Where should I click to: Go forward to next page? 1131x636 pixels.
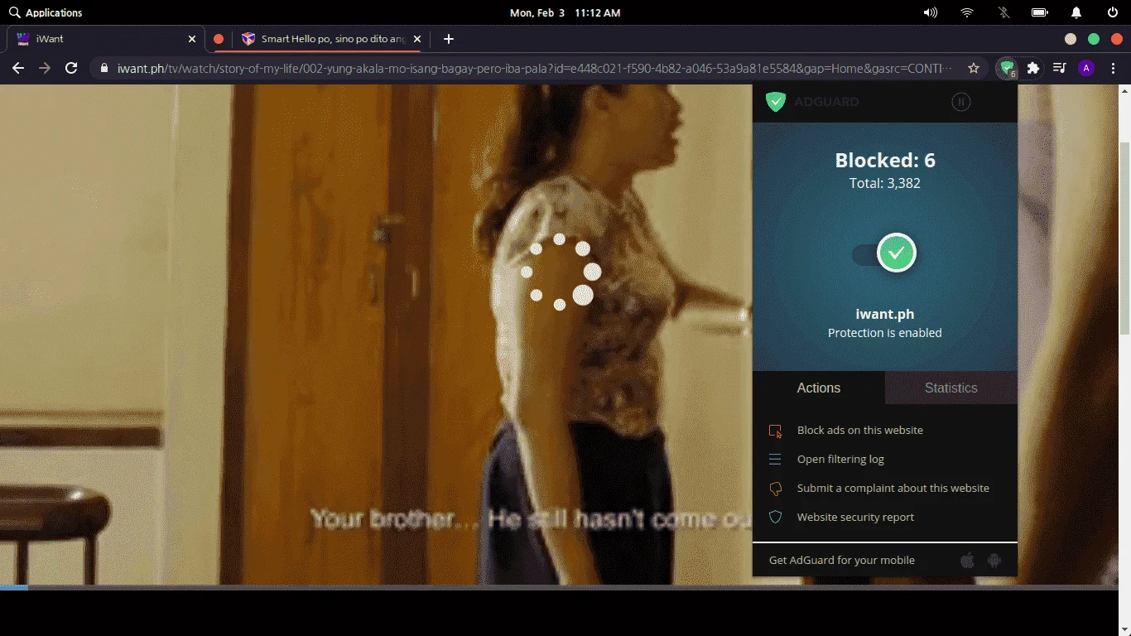(45, 68)
